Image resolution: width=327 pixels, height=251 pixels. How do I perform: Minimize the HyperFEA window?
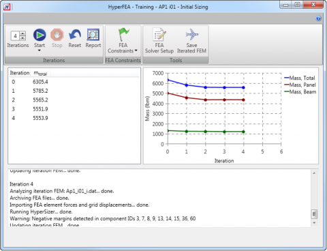coord(285,5)
